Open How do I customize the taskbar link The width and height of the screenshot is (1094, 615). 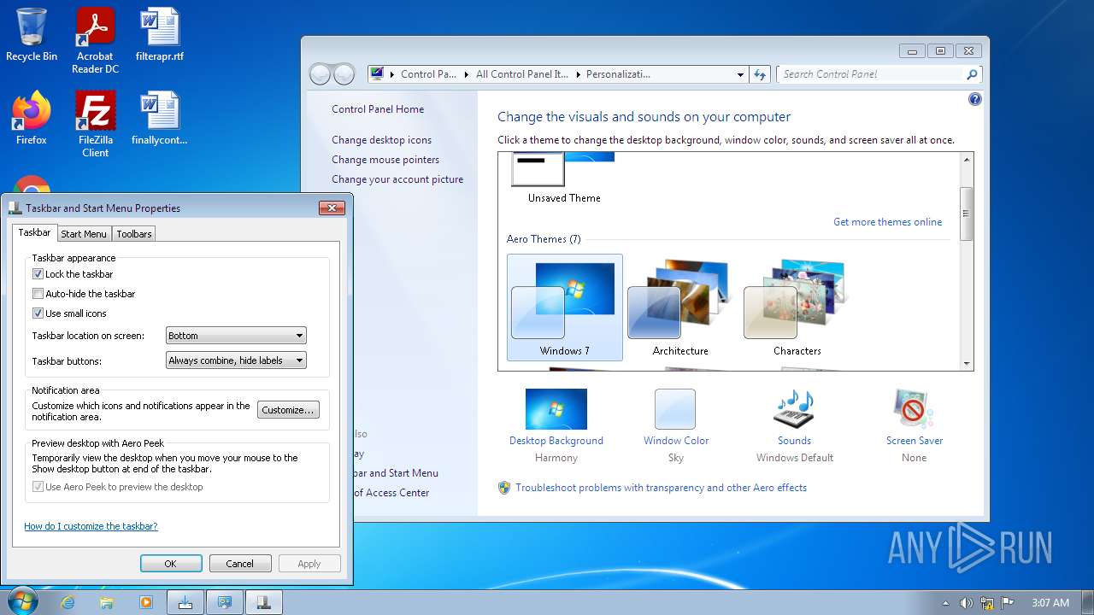point(91,526)
